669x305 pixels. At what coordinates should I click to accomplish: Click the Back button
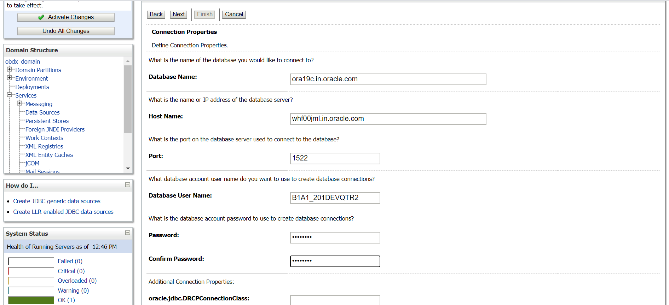point(156,14)
